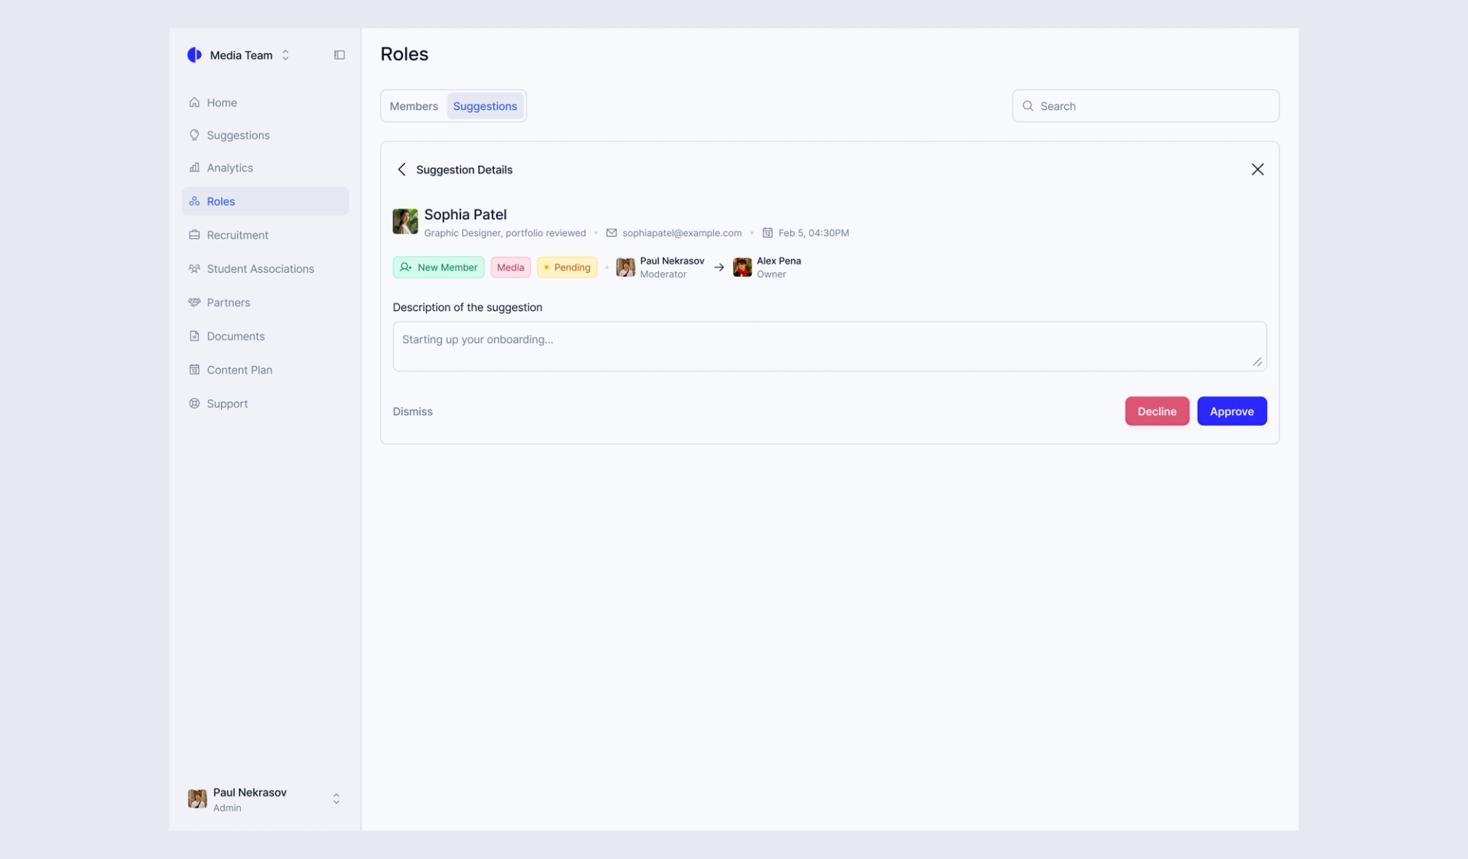This screenshot has width=1468, height=859.
Task: Click the email envelope icon
Action: (611, 233)
